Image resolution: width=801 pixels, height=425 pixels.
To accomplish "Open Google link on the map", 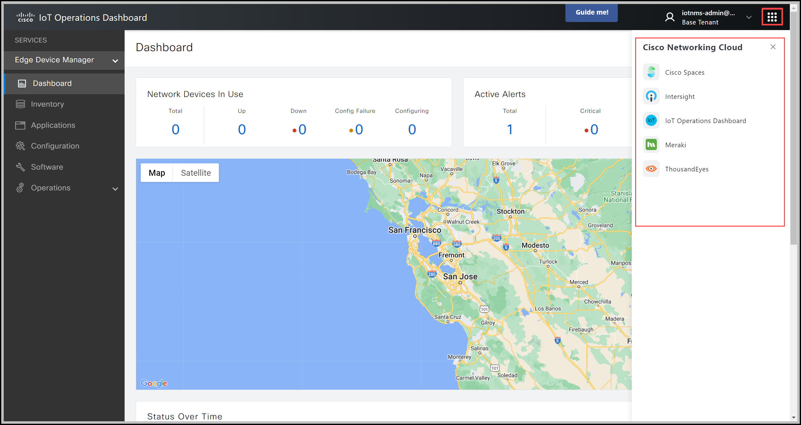I will (154, 383).
